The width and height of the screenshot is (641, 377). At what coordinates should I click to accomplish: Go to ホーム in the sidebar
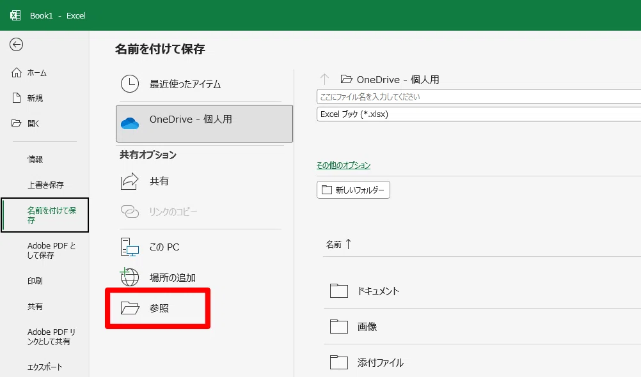[37, 73]
